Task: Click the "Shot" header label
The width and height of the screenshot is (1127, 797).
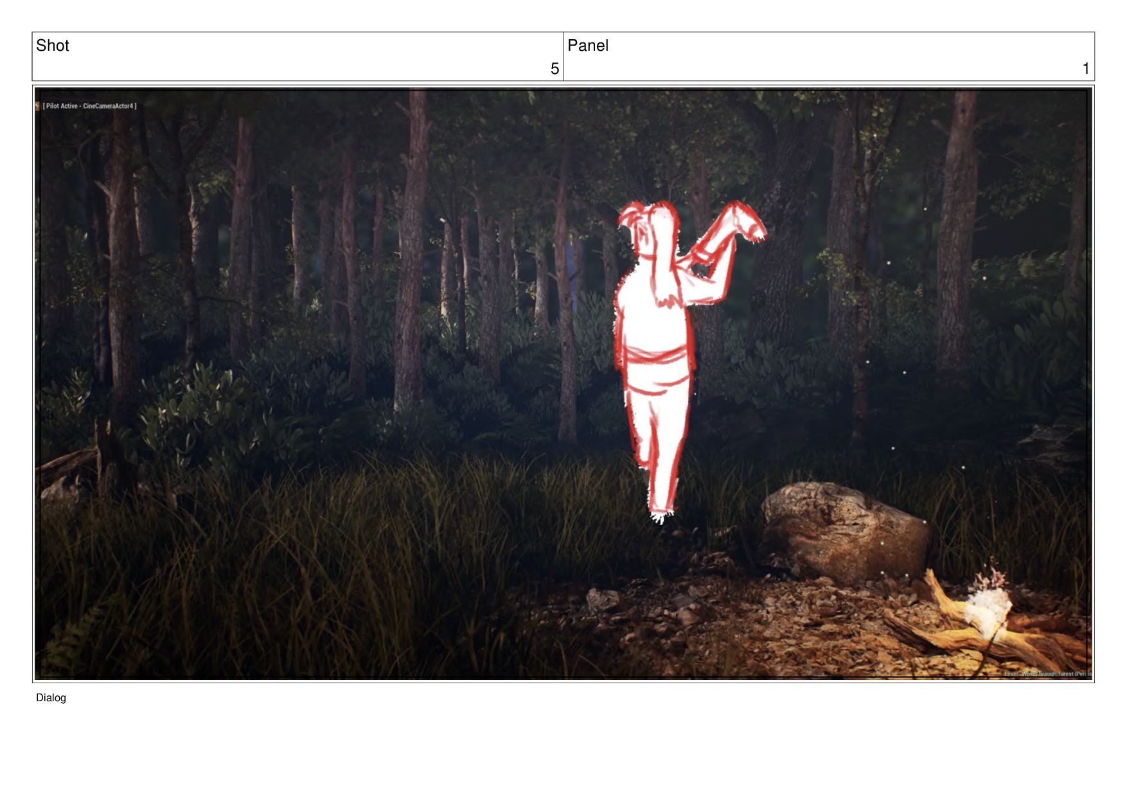Action: (53, 46)
